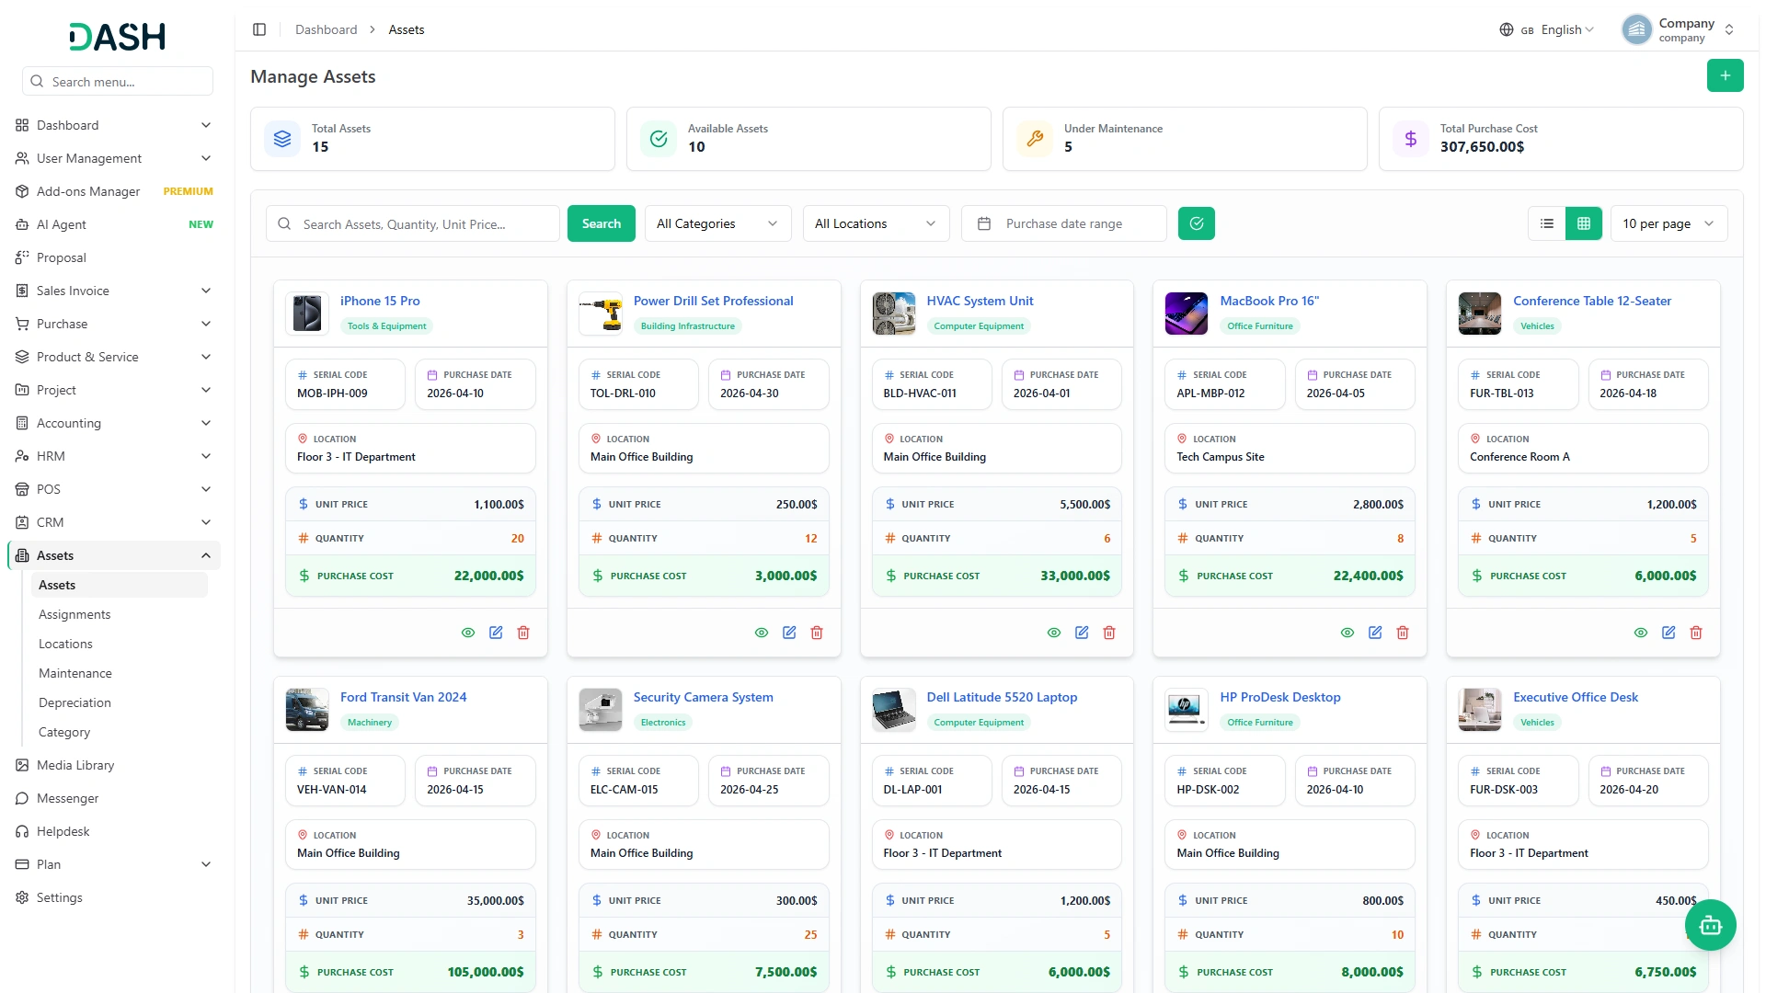This screenshot has width=1766, height=993.
Task: Open the All Categories dropdown
Action: pos(717,223)
